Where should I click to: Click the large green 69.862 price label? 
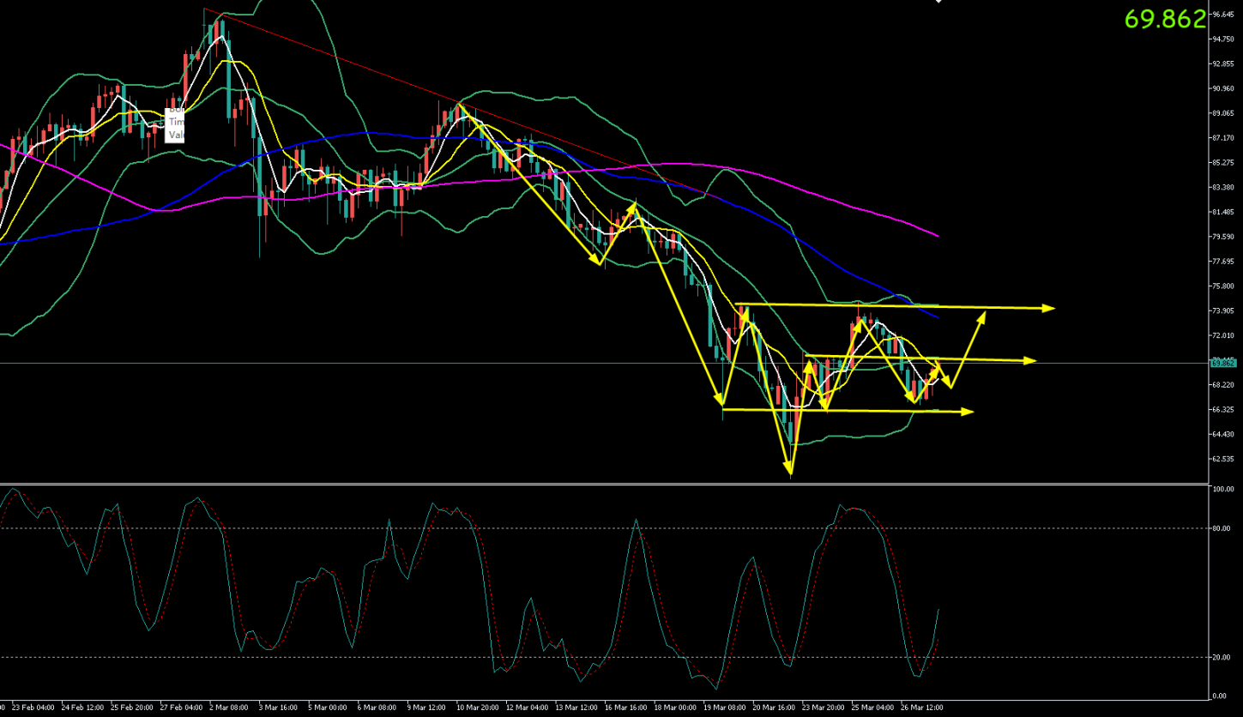(1165, 20)
